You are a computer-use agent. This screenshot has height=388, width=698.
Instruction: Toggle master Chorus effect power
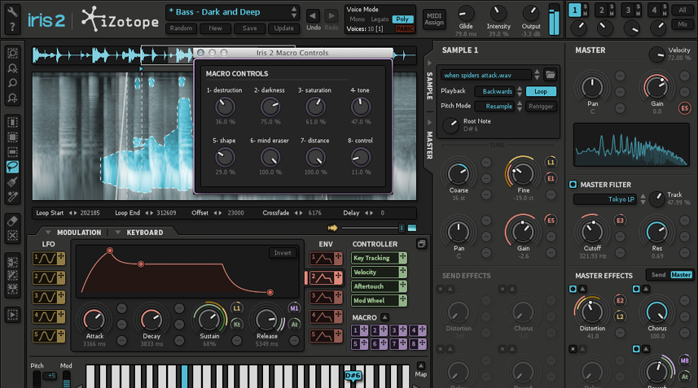(x=636, y=289)
